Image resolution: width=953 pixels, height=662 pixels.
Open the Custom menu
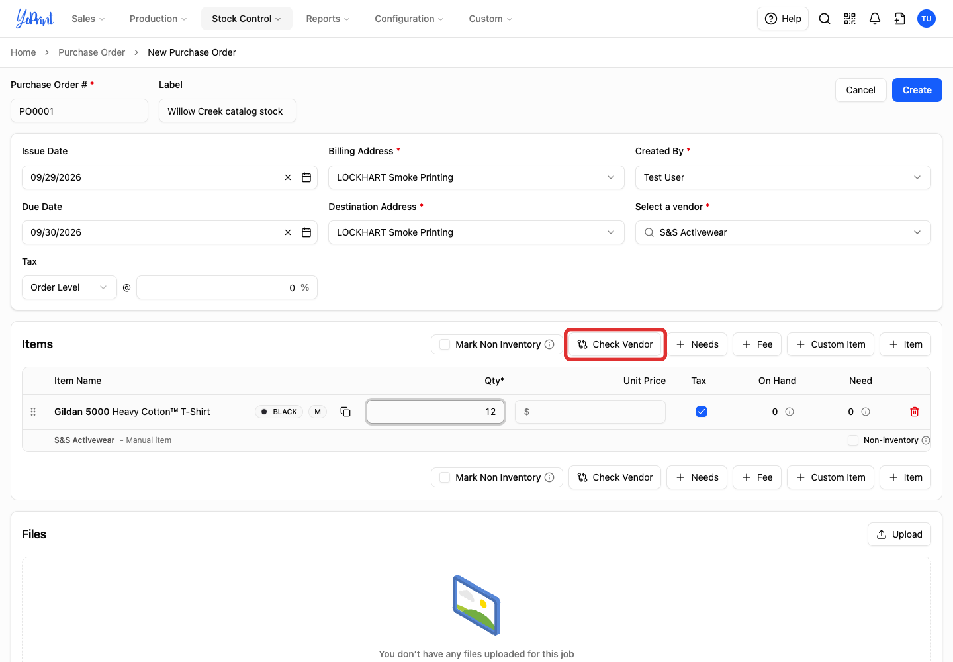(x=490, y=19)
